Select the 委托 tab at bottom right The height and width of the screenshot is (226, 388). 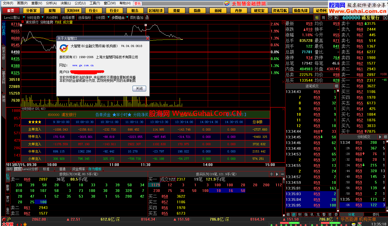(376, 214)
